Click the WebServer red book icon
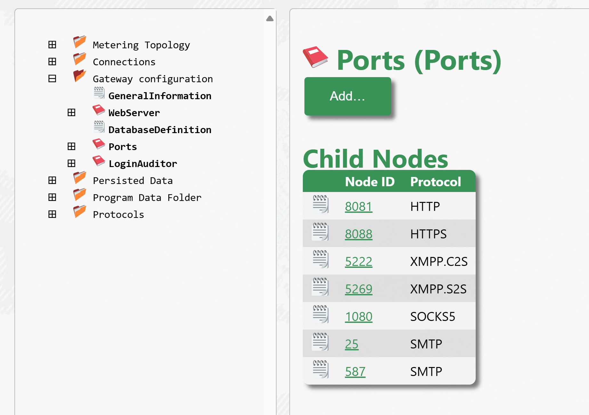 click(99, 110)
